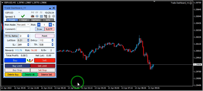Open the calendar news icon
The height and width of the screenshot is (91, 203).
click(x=45, y=16)
